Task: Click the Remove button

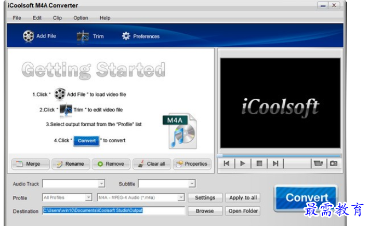Action: 111,164
